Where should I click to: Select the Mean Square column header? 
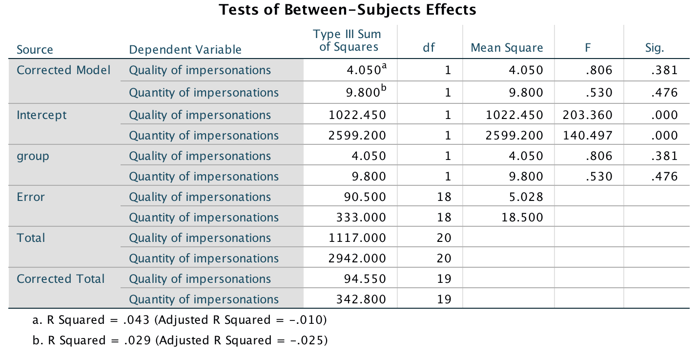click(507, 48)
